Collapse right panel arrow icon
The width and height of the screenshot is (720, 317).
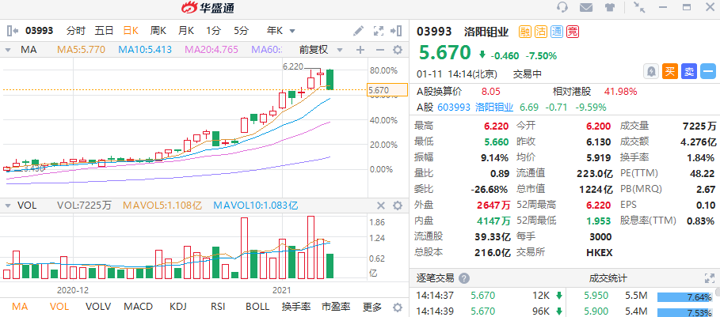[396, 31]
